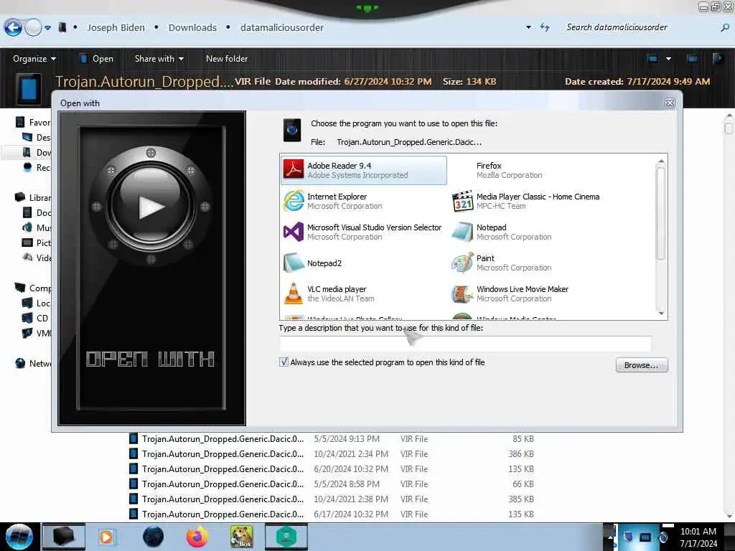
Task: Click the Forward navigation button
Action: coord(33,28)
